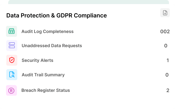Click the Breach Register Status count of 2
The image size is (175, 109).
click(x=168, y=90)
